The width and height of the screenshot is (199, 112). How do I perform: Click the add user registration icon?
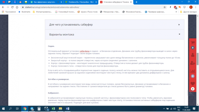click(x=193, y=63)
